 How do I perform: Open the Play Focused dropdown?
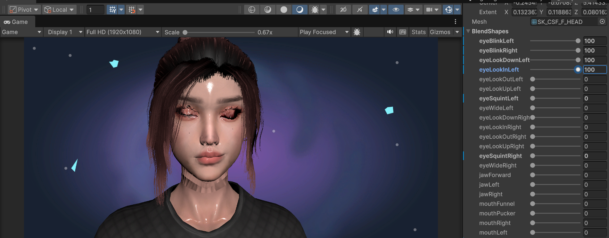[x=324, y=32]
